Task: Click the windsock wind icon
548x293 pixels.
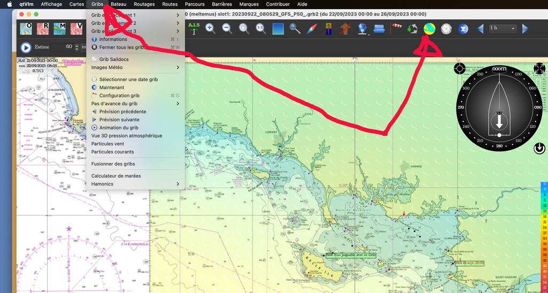Action: pyautogui.click(x=396, y=29)
